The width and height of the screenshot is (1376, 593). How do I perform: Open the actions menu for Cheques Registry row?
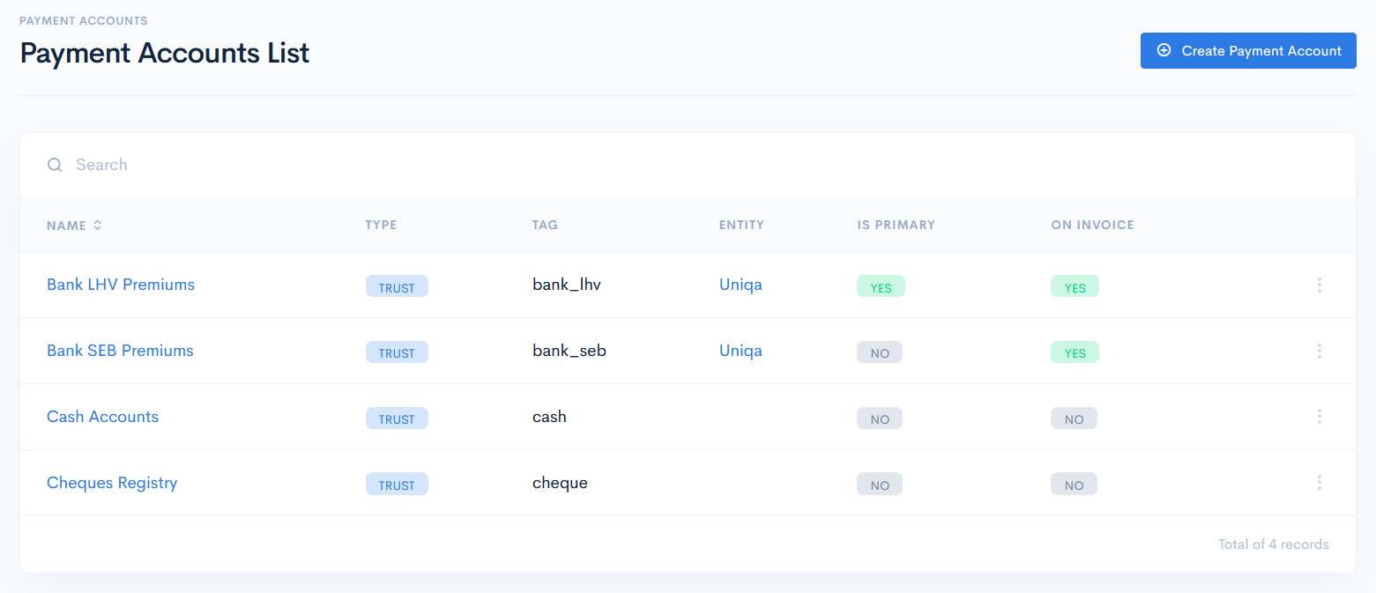(1320, 482)
